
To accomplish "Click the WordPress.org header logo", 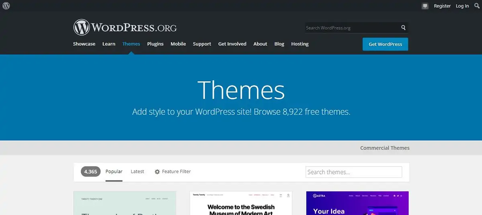I will coord(125,27).
